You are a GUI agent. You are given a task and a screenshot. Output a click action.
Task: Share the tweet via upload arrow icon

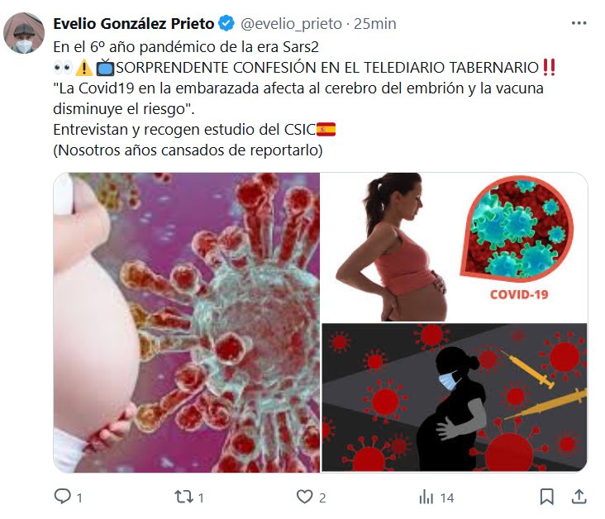tap(579, 497)
